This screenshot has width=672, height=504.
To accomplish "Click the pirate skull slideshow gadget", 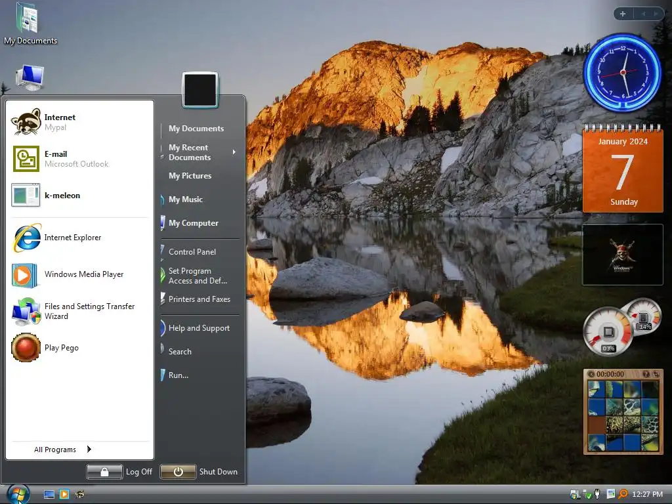I will 623,255.
